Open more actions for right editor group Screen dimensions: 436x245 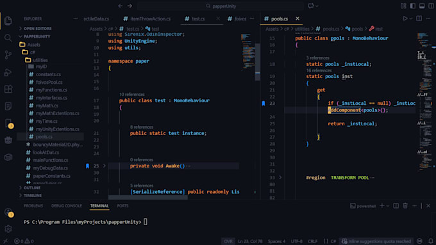tap(428, 19)
